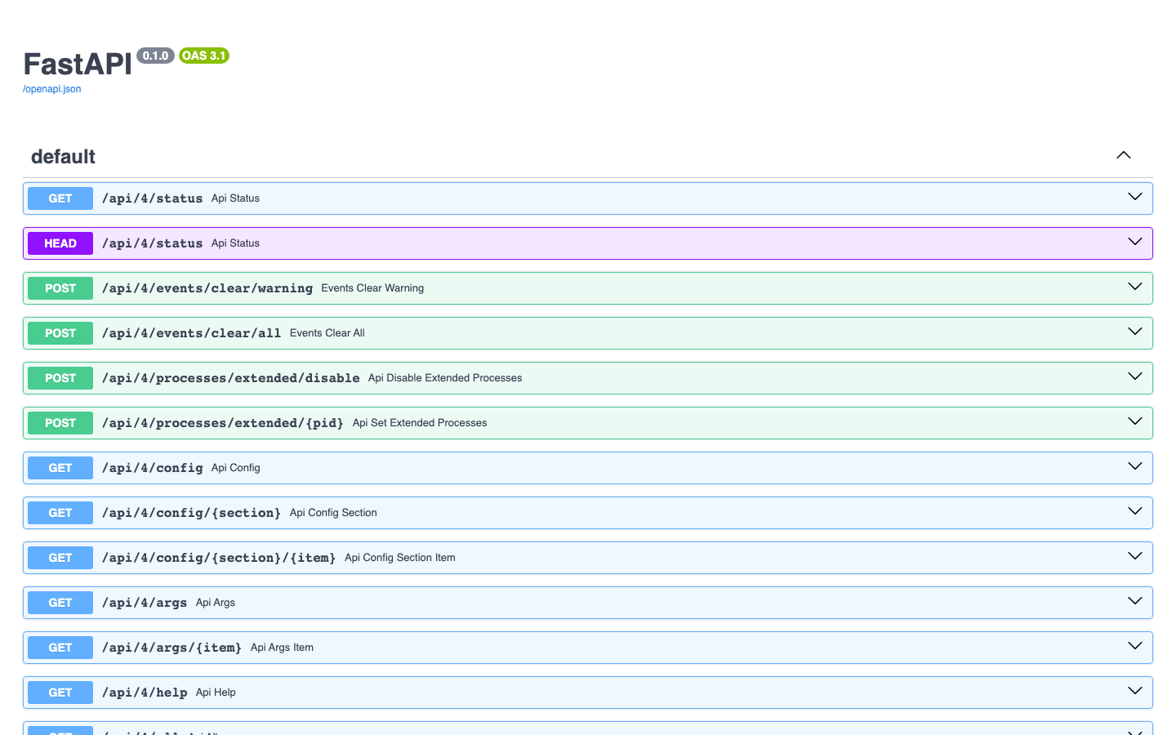Screen dimensions: 1176x735
Task: Click chevron on Api Set Extended Processes row
Action: (x=1135, y=421)
